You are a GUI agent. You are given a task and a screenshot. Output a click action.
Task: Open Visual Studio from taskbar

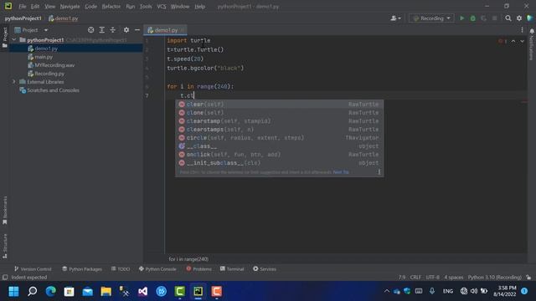[x=143, y=292]
